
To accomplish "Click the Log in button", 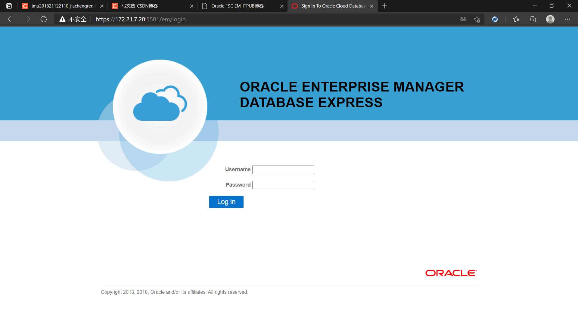I will [226, 202].
